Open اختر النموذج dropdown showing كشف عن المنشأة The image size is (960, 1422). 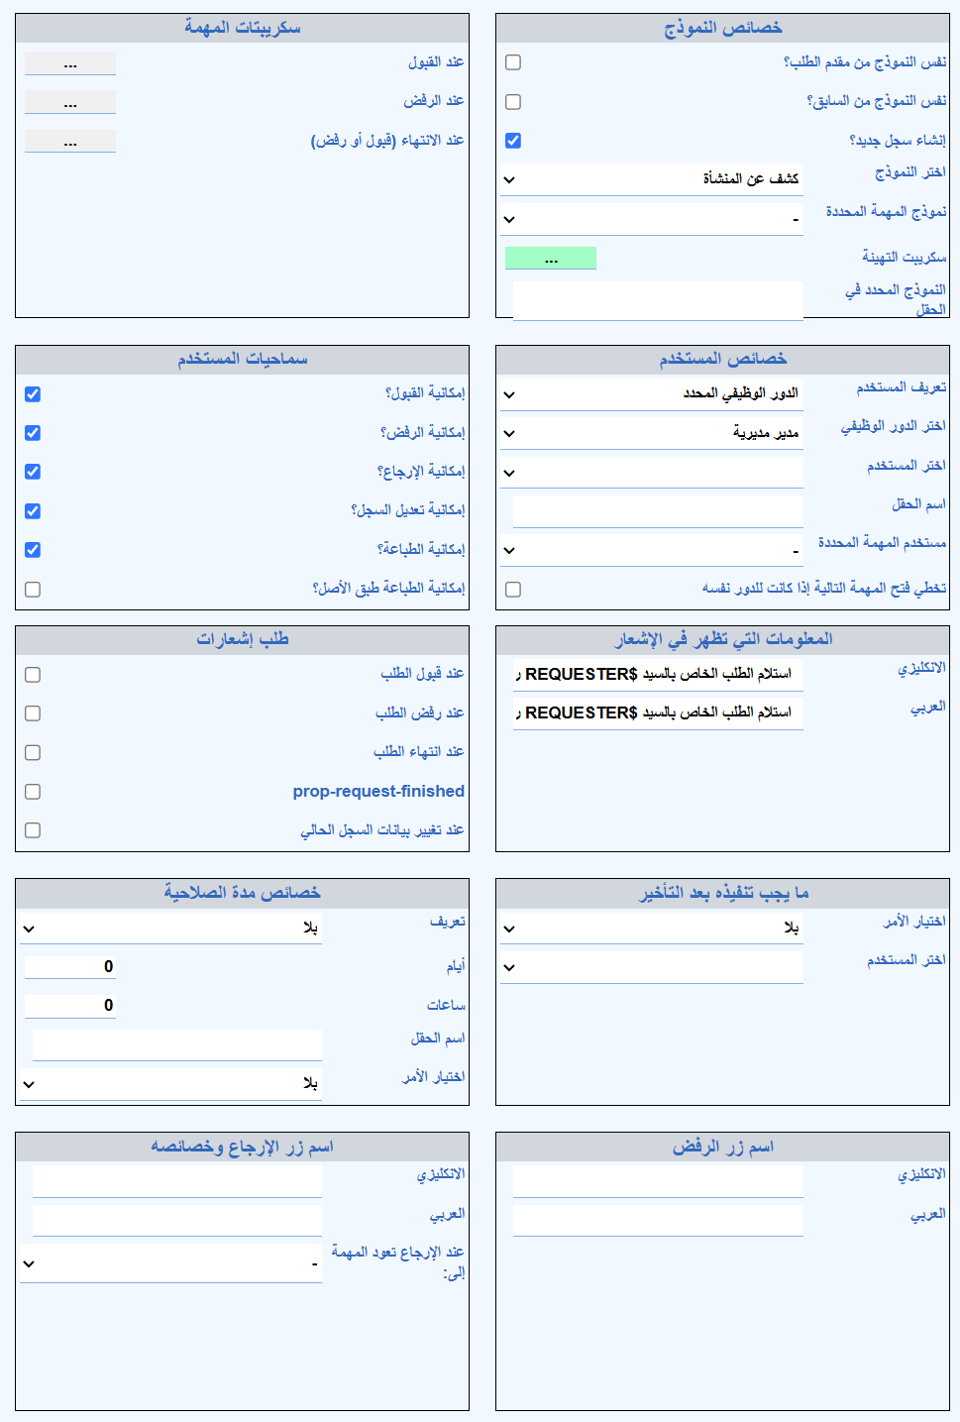click(652, 179)
